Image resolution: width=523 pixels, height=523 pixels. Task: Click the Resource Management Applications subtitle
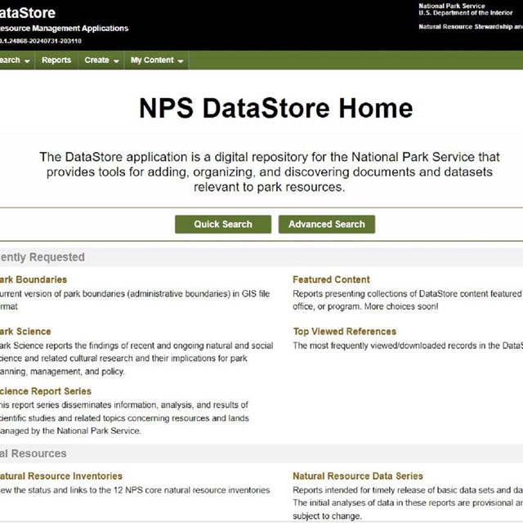(x=64, y=29)
